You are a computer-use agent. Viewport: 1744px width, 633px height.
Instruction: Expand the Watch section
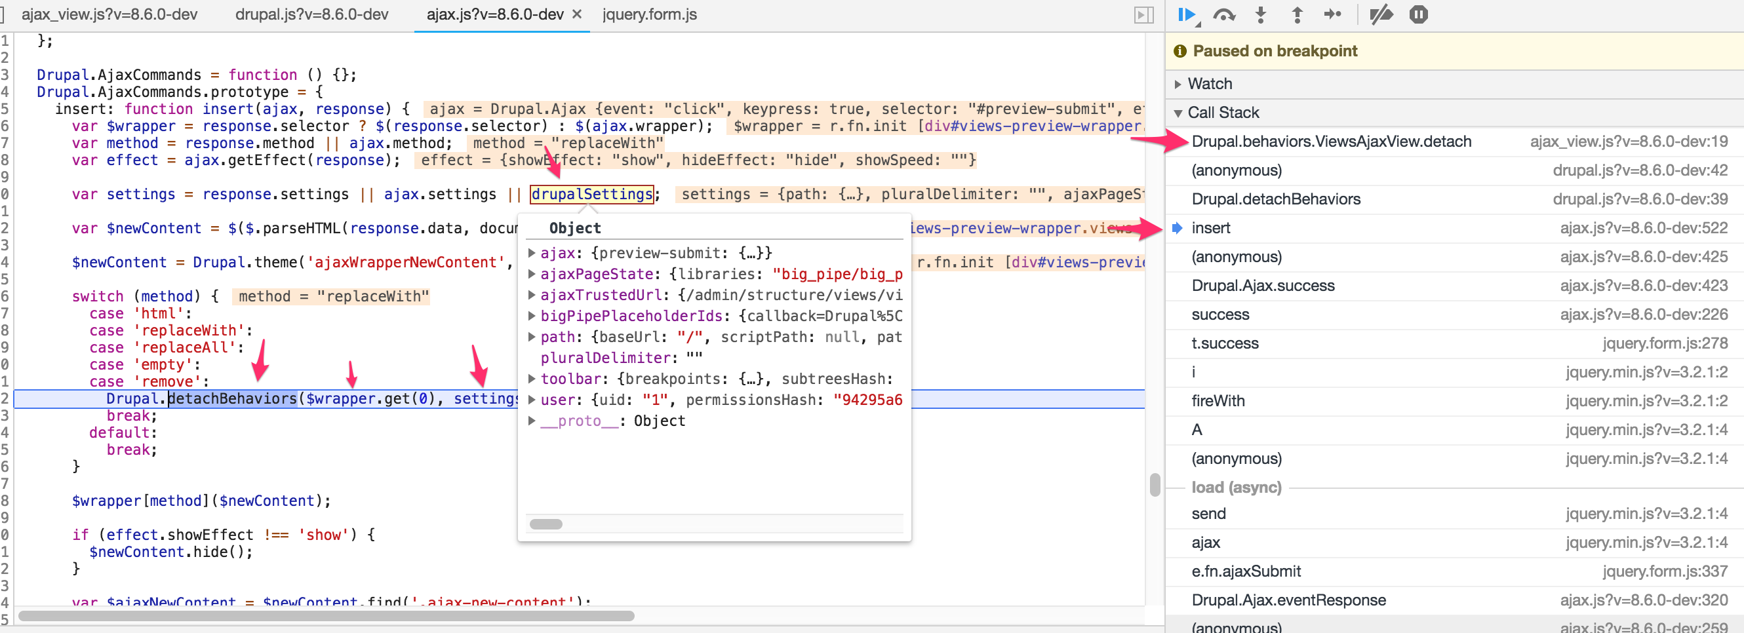click(1178, 84)
